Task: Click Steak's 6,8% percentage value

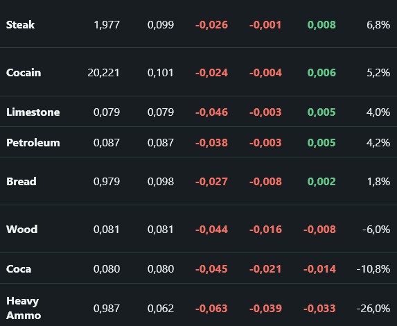Action: coord(378,25)
